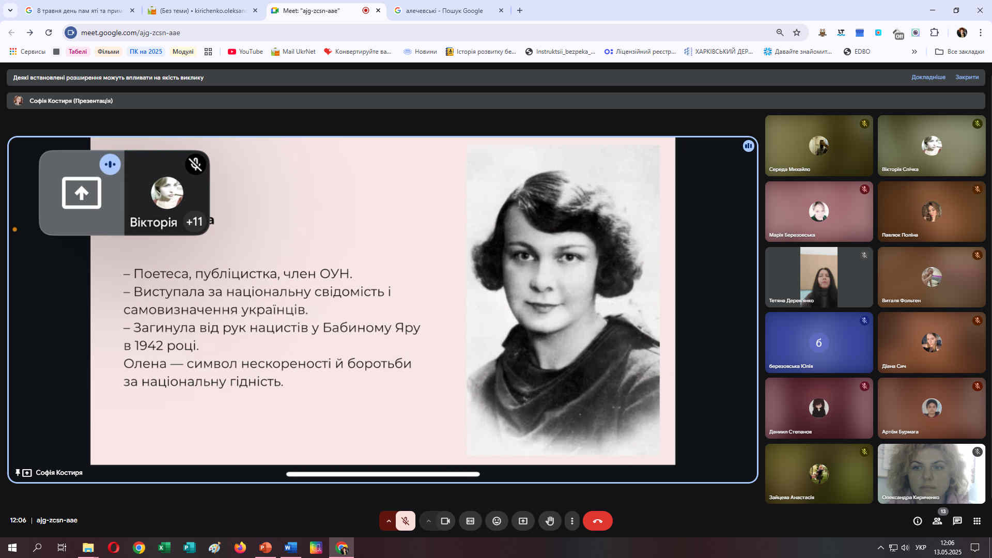Open the meeting chat panel
This screenshot has height=558, width=992.
coord(957,521)
